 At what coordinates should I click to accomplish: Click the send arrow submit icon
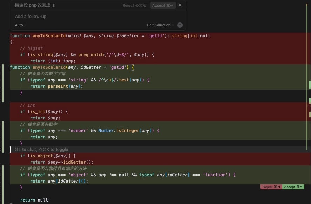180,25
